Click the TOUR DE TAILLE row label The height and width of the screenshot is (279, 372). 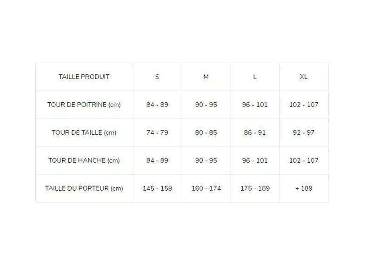(x=84, y=133)
